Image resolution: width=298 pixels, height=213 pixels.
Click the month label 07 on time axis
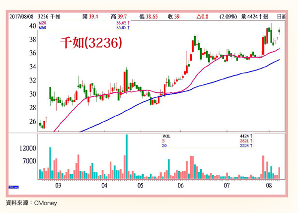pos(227,186)
